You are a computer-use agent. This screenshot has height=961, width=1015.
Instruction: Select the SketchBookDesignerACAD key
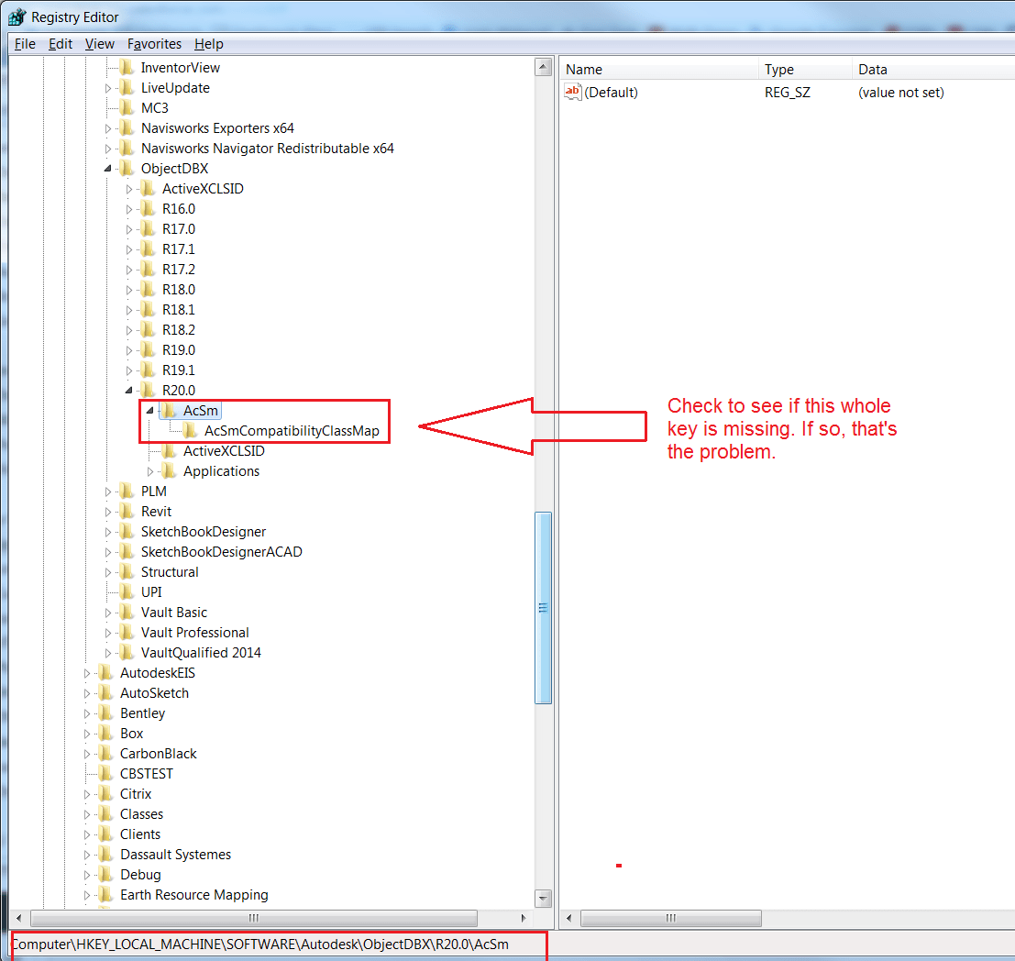(x=221, y=552)
